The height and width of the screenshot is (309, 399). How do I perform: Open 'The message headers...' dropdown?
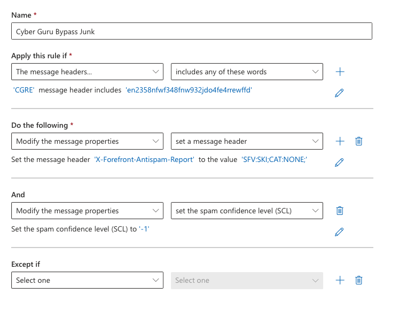(87, 72)
